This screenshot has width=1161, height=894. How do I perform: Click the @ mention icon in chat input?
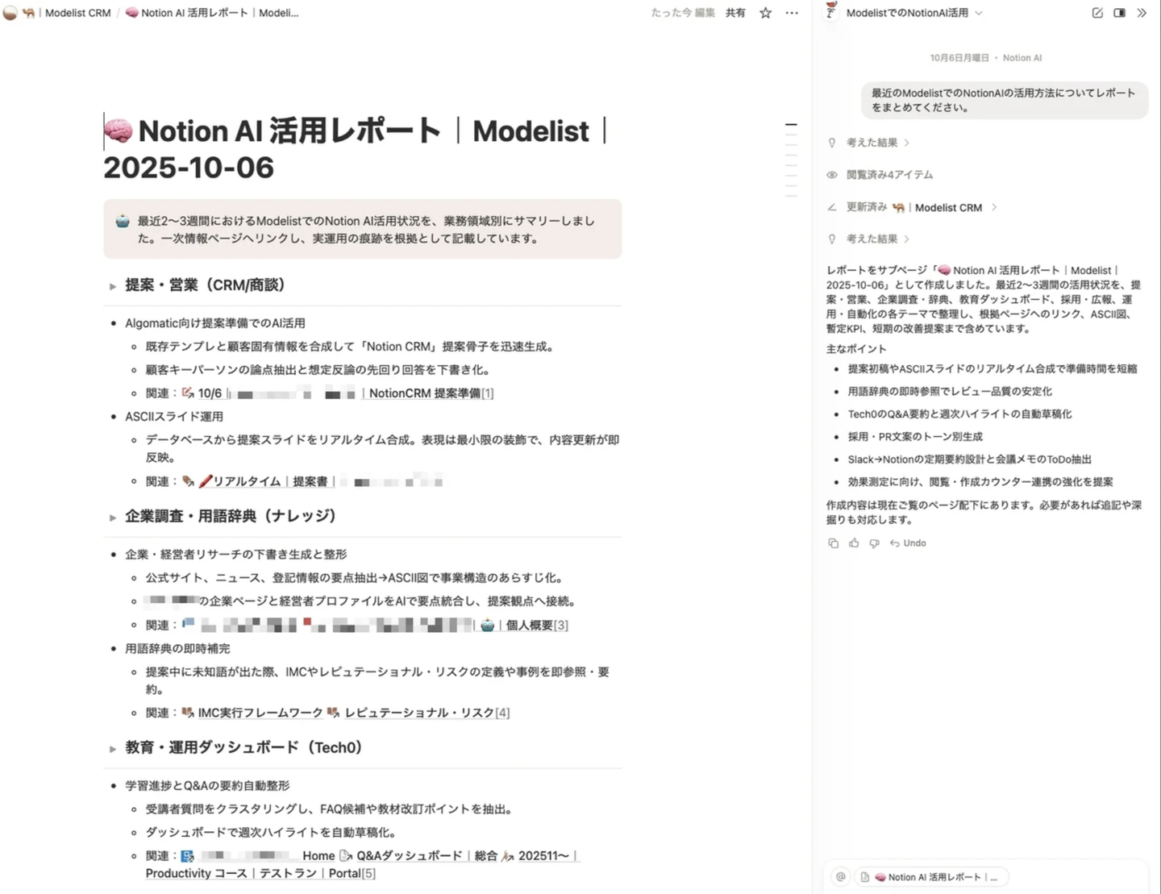point(841,877)
